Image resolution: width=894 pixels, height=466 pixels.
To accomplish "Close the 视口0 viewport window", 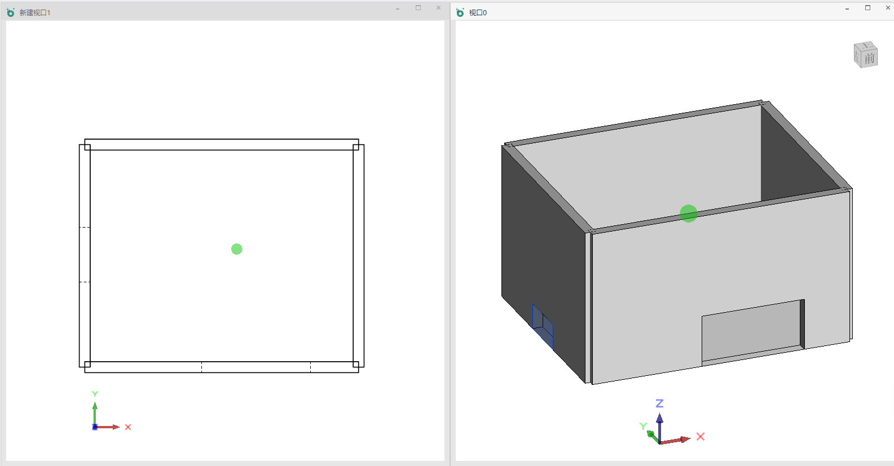I will 888,8.
